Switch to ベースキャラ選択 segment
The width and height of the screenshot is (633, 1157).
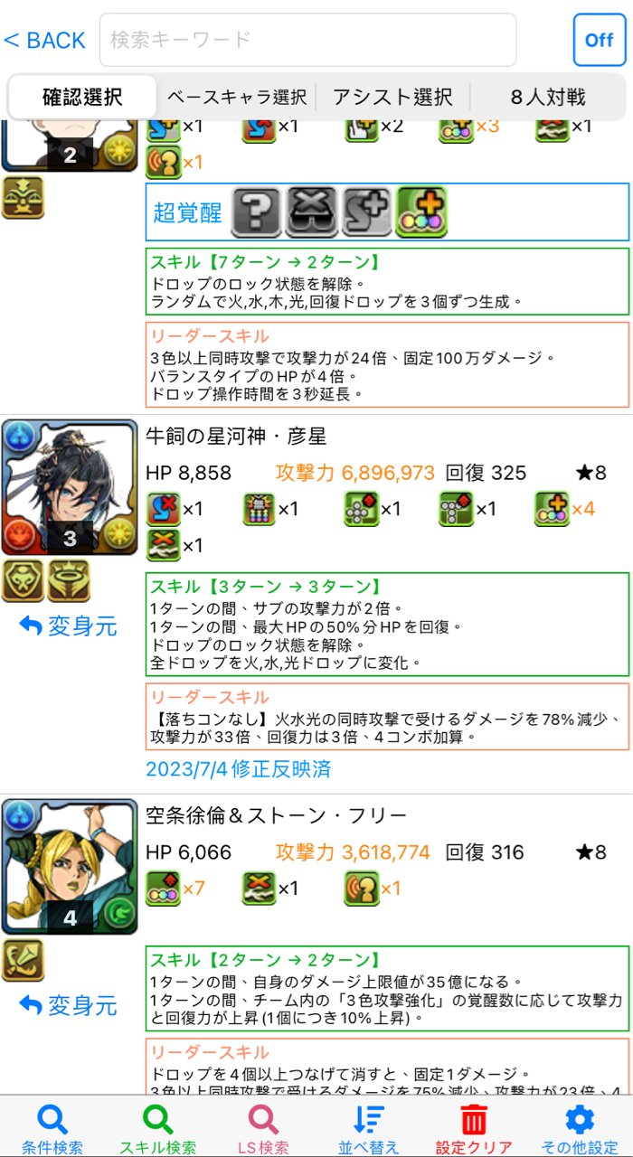(x=237, y=97)
